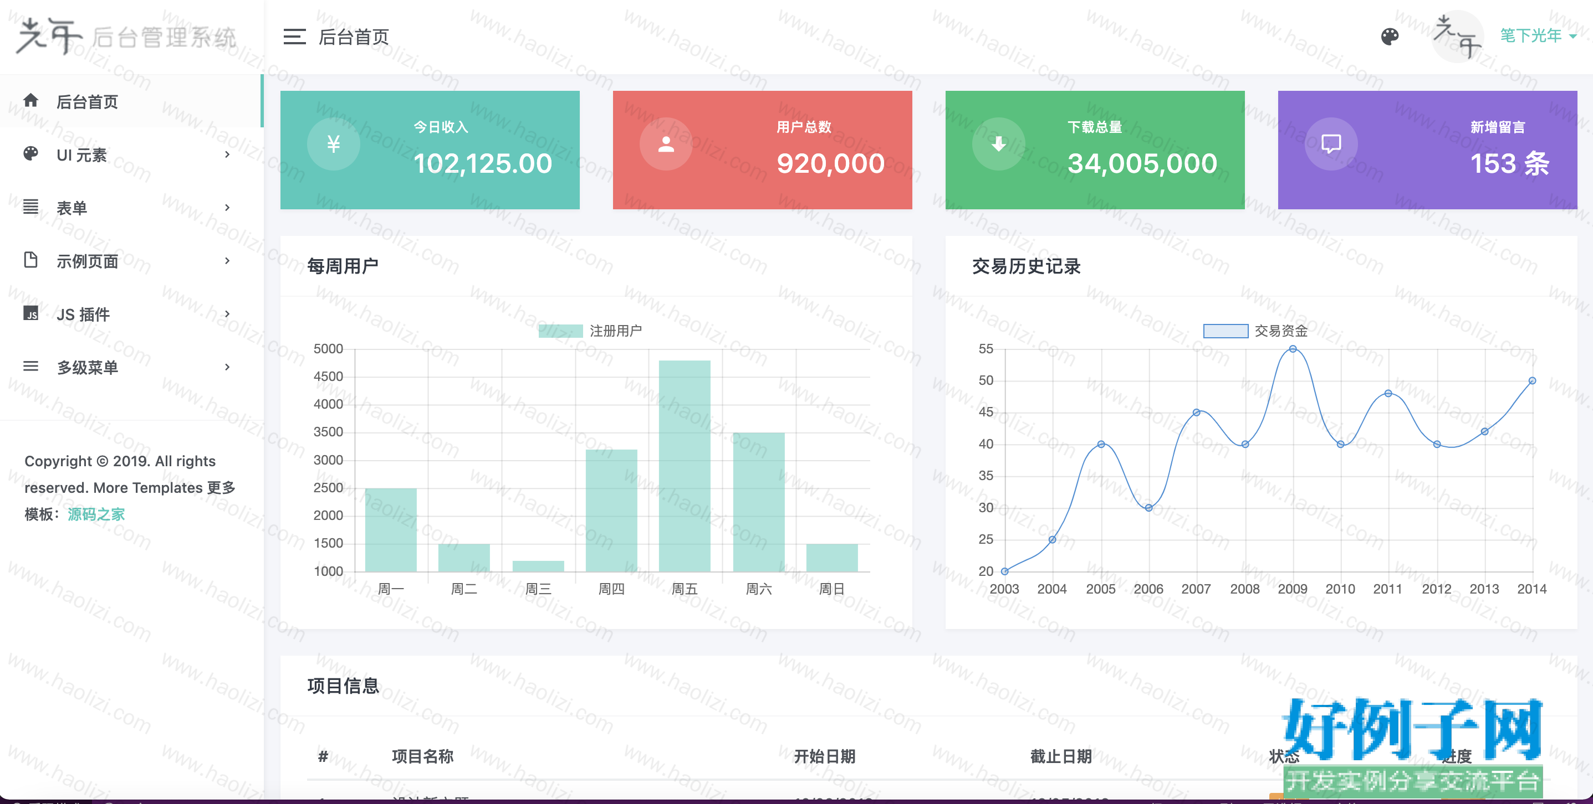Viewport: 1593px width, 804px height.
Task: Click the home icon beside 后台首页
Action: (x=30, y=101)
